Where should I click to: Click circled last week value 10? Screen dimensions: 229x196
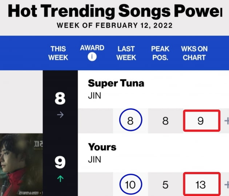[130, 184]
